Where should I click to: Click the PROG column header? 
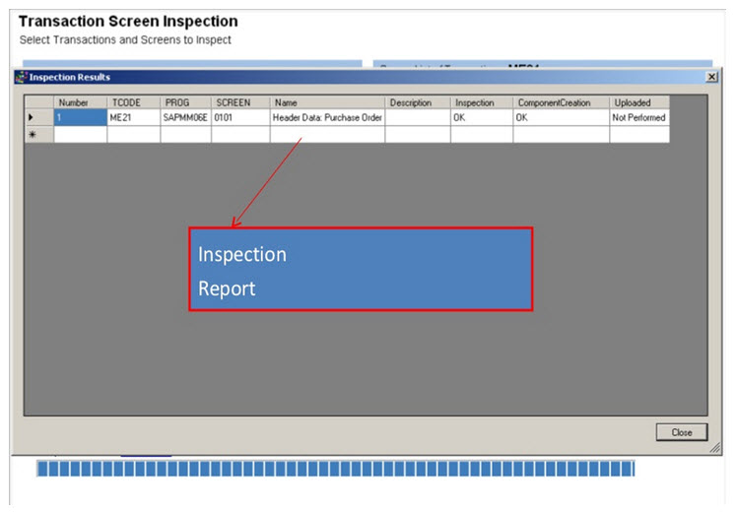pyautogui.click(x=186, y=102)
